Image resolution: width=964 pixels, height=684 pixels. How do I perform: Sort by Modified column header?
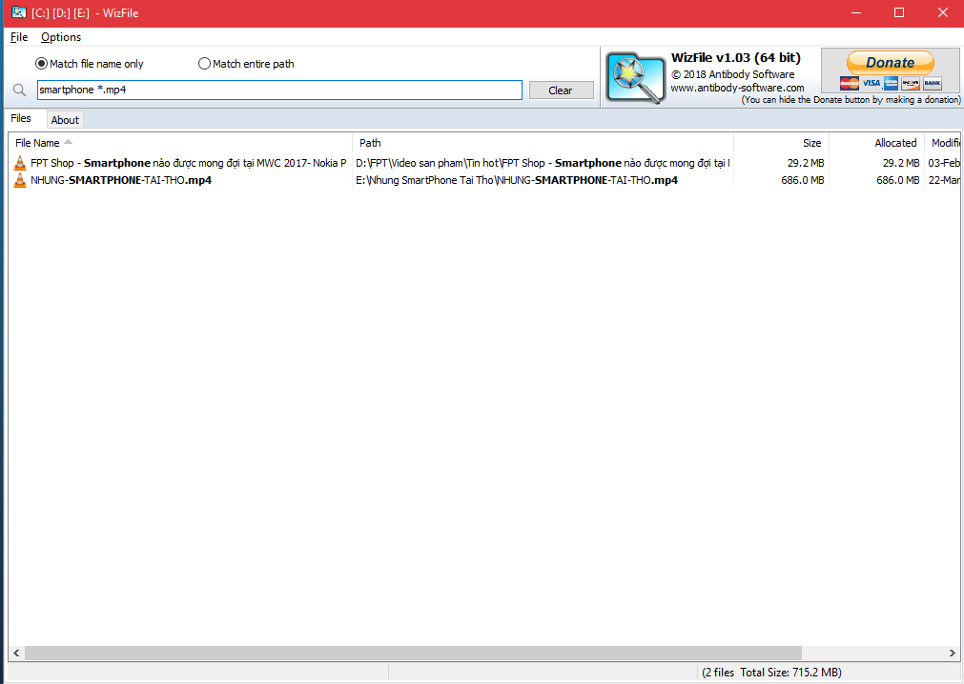942,143
